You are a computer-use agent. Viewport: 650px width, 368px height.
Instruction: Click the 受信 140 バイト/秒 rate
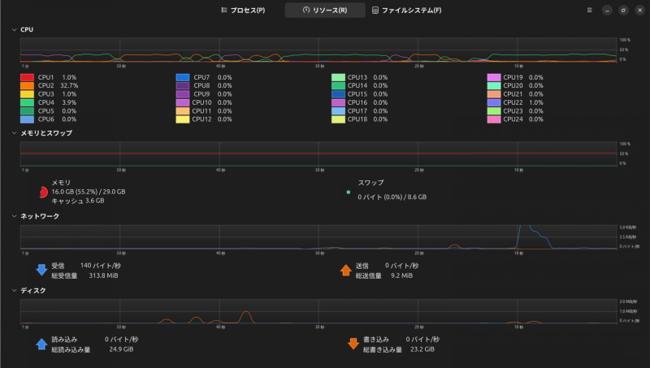101,266
